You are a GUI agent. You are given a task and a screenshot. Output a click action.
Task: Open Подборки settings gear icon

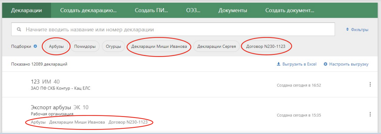point(35,46)
